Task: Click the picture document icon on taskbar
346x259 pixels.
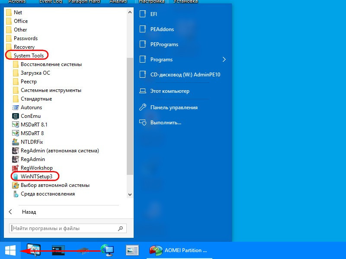Action: 132,250
